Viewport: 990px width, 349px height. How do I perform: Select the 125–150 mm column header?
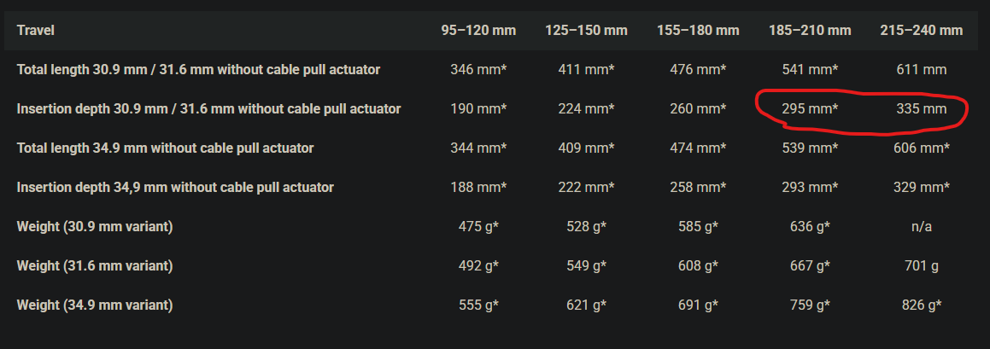[586, 31]
